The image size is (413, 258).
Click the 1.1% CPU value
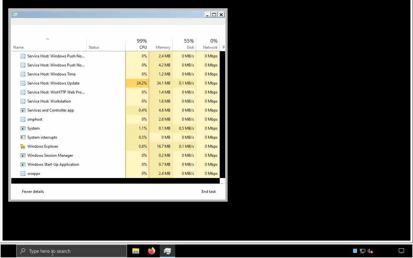pos(143,128)
